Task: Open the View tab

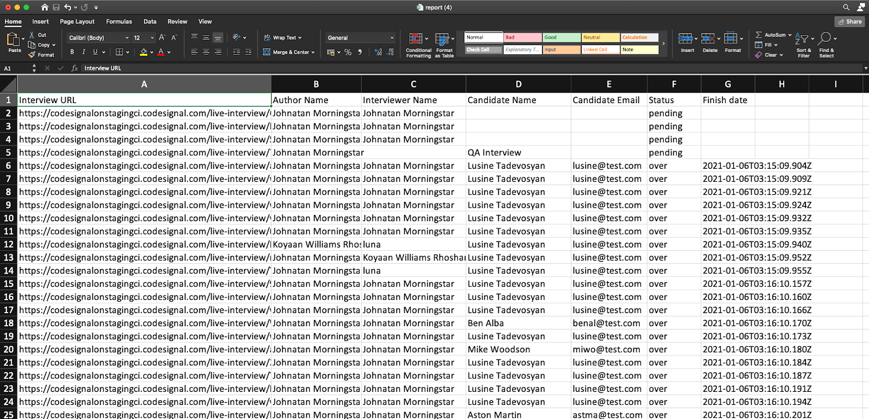Action: (205, 22)
